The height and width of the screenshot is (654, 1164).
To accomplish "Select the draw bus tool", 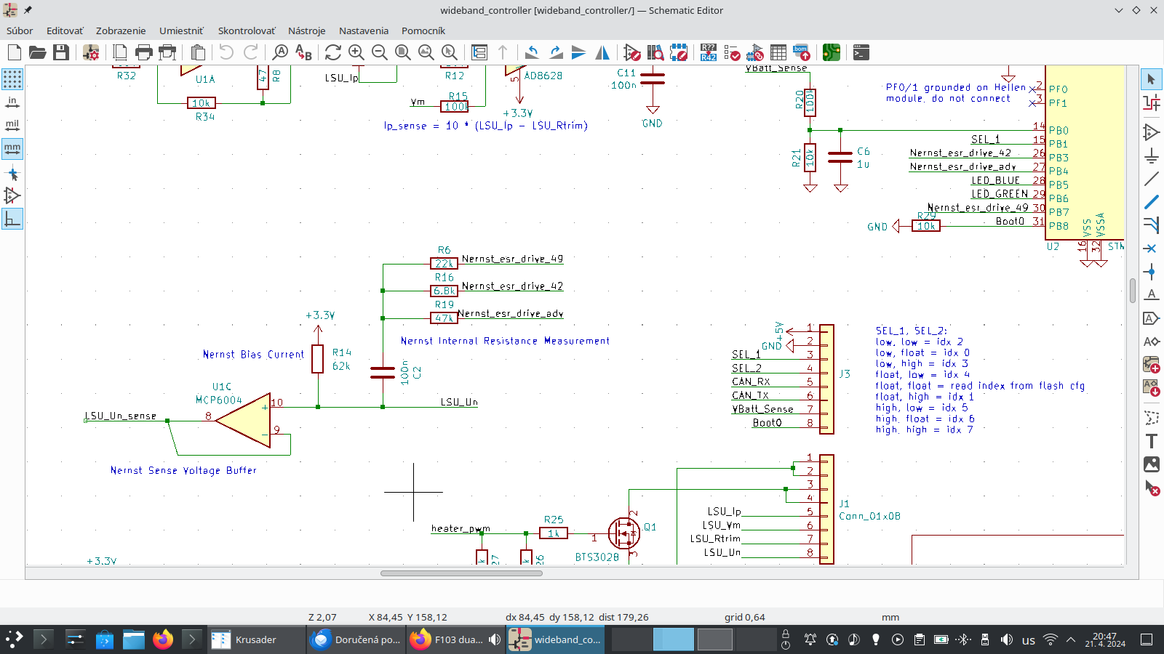I will (1151, 202).
